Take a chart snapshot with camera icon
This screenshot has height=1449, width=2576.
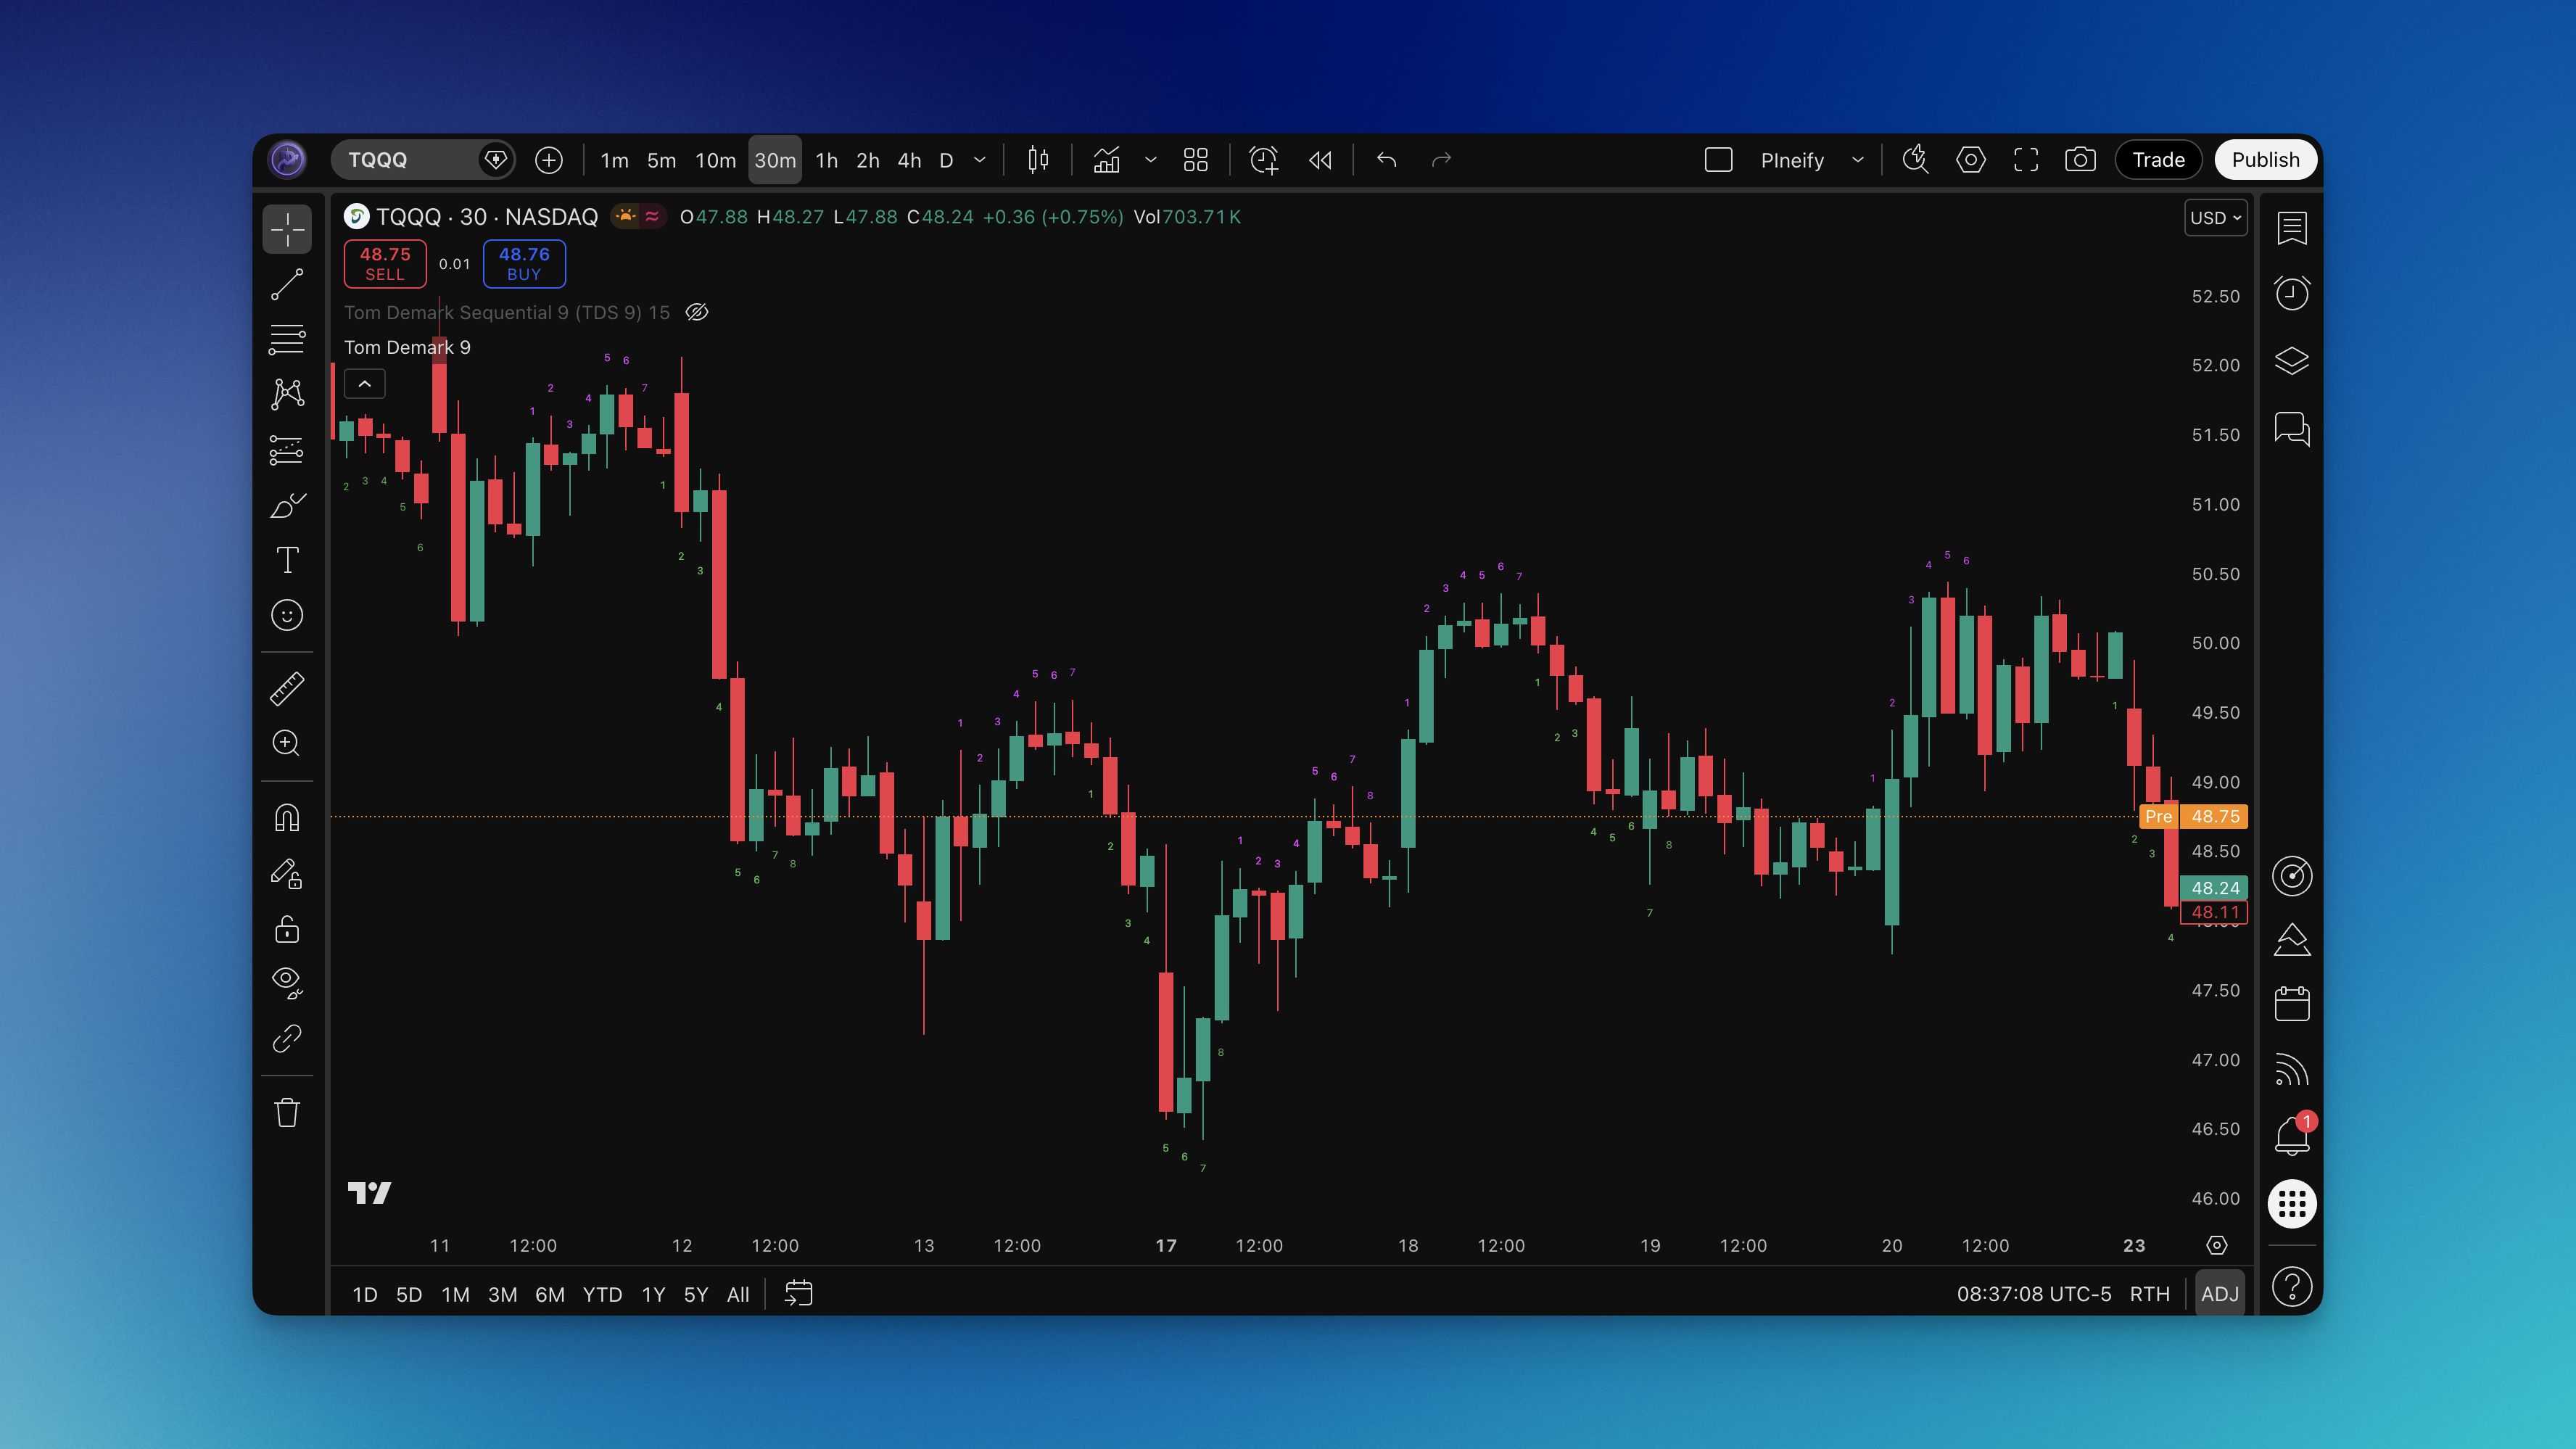point(2080,160)
